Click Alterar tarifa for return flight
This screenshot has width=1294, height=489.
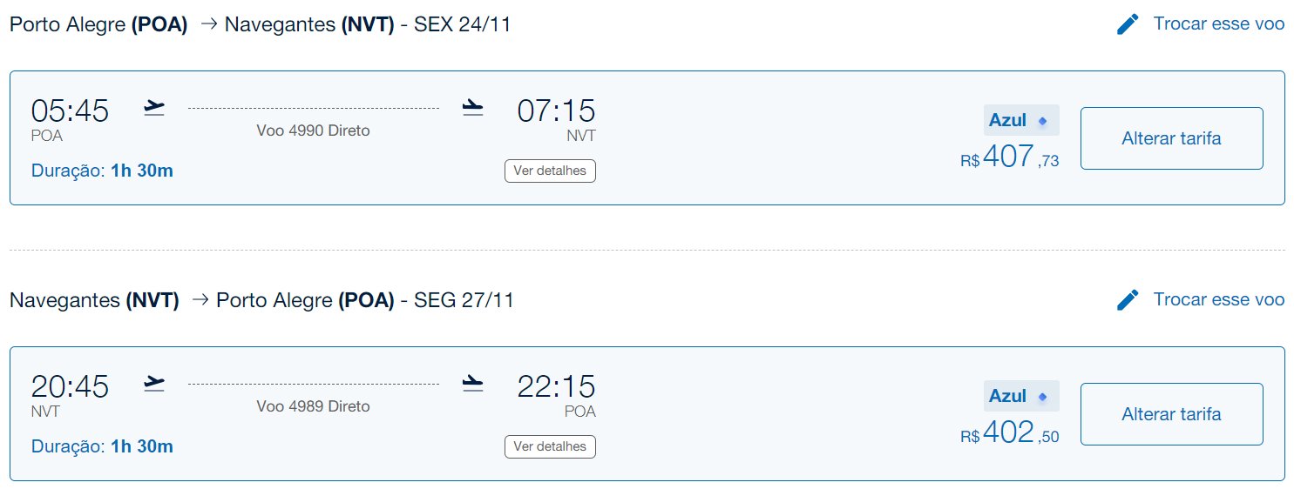(1171, 414)
